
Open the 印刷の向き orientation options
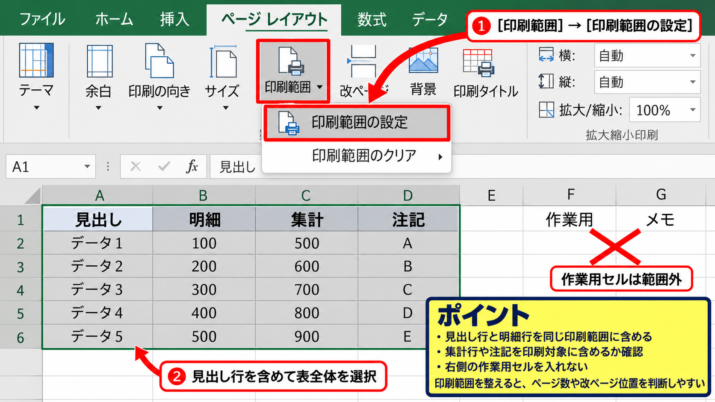(x=160, y=78)
